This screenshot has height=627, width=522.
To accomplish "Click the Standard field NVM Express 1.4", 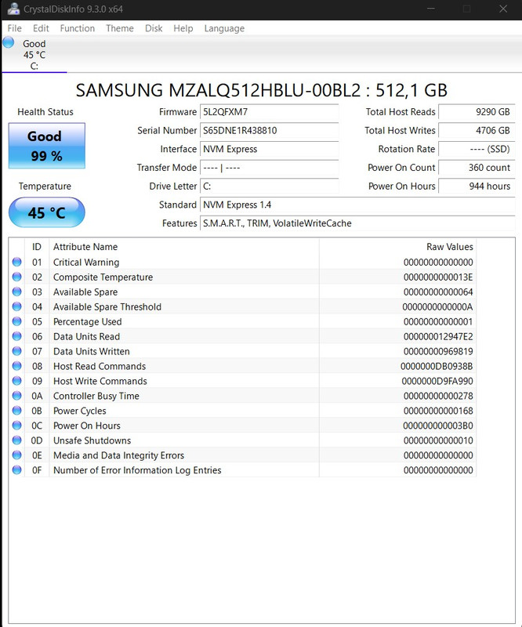I will [357, 205].
